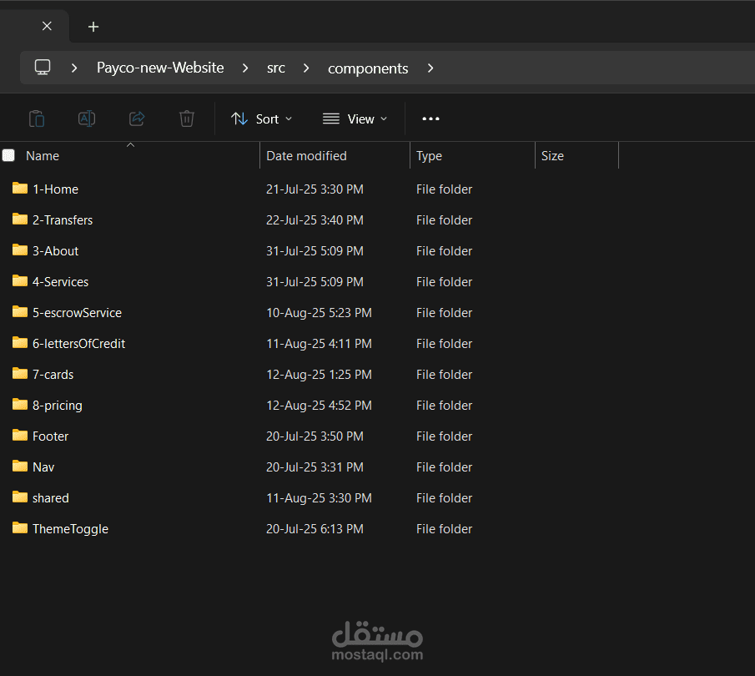Open a new tab with plus icon

[x=93, y=27]
